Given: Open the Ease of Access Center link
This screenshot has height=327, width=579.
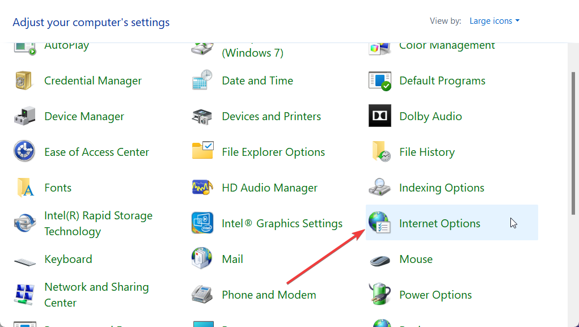Looking at the screenshot, I should point(97,152).
